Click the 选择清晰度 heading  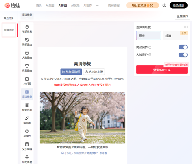[x=143, y=27]
